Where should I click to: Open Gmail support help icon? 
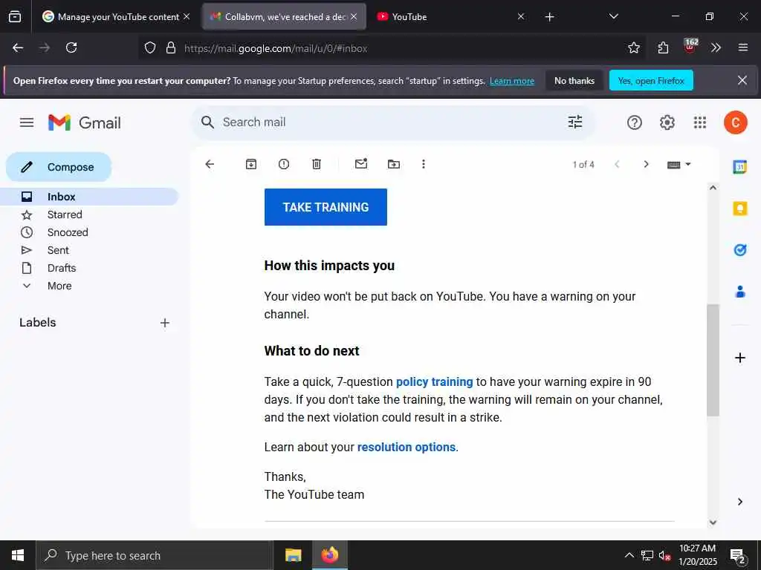coord(635,122)
